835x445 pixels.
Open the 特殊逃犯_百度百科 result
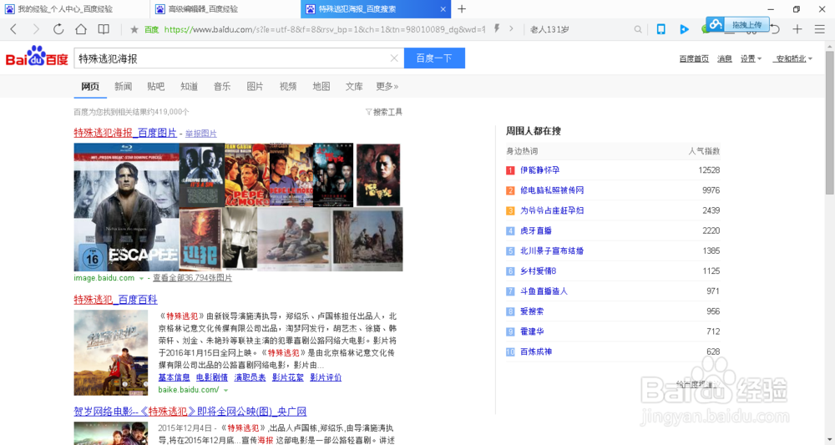[115, 299]
